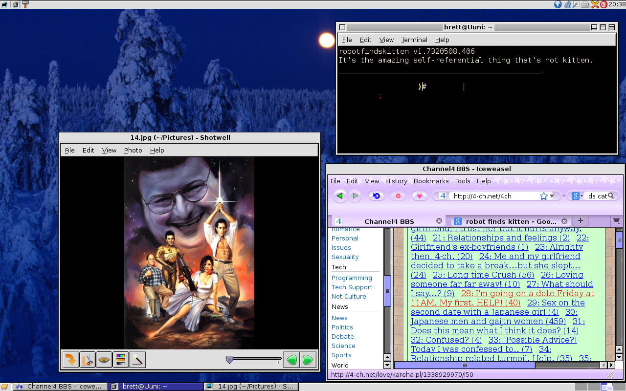The image size is (626, 391).
Task: Click the thread frame vertical scrollbar thumb
Action: (619, 239)
